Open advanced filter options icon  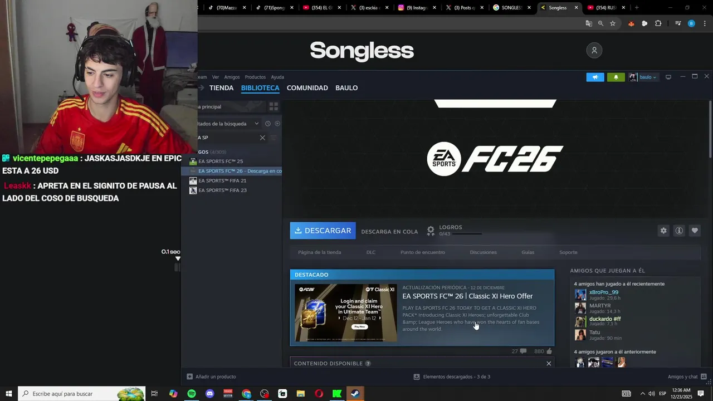point(274,138)
